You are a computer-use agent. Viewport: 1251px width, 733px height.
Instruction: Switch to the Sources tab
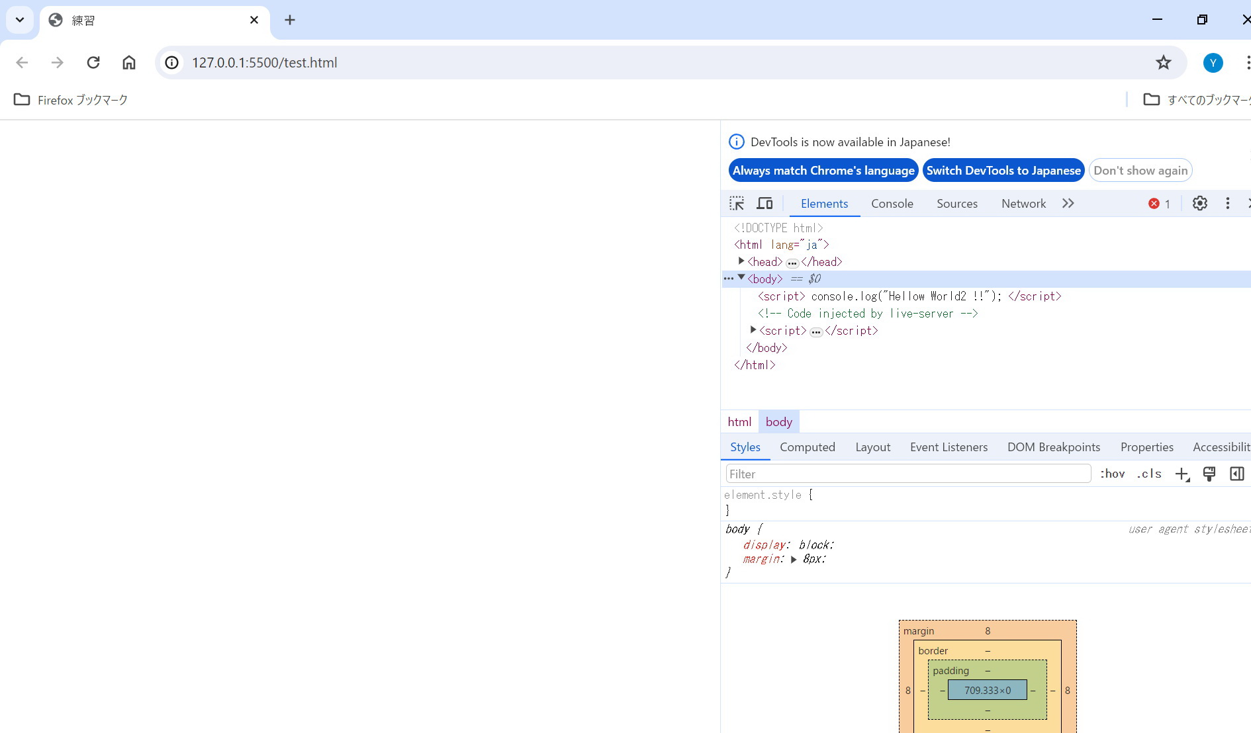point(957,204)
